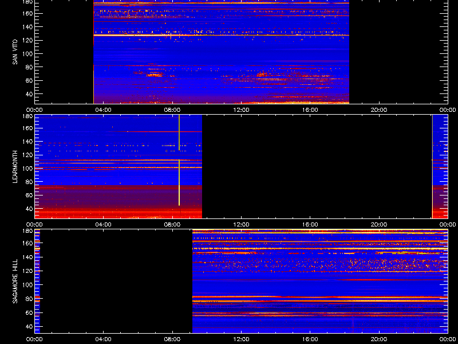Viewport: 458px width, 344px height.
Task: Click 04:00 time label under San Vito plot
Action: pos(104,110)
